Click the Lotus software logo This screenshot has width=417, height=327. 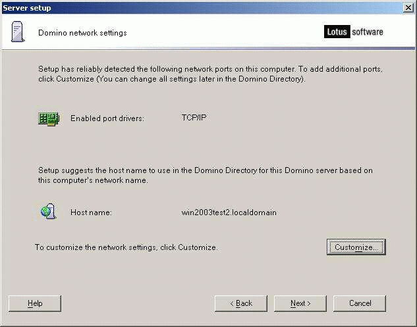353,32
